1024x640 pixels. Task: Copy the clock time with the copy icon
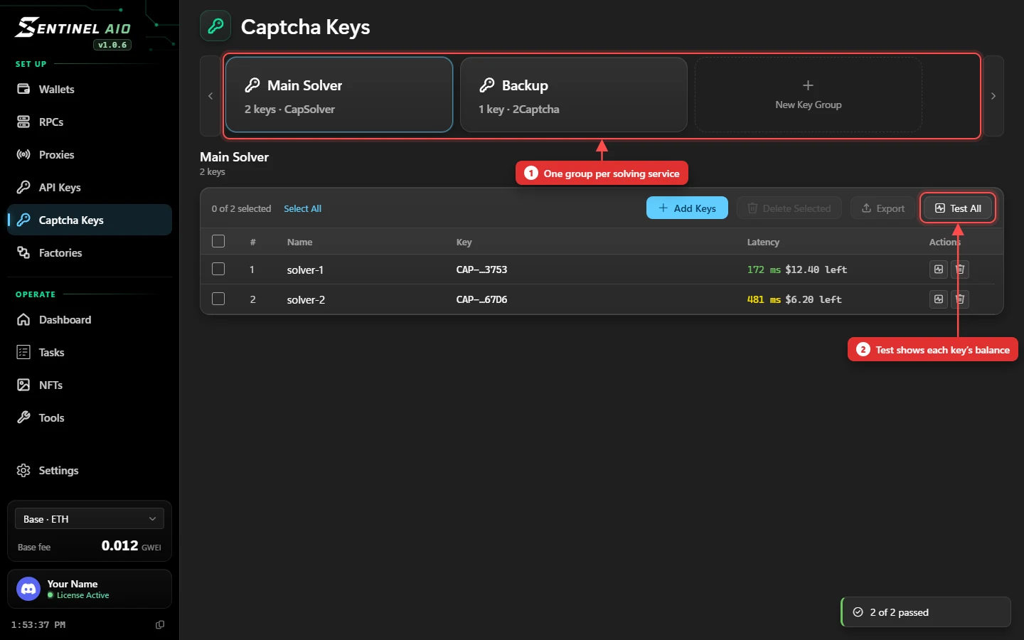pos(160,624)
